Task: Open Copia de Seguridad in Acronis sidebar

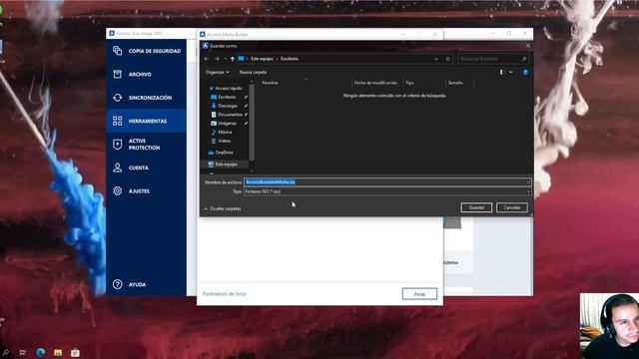Action: [147, 51]
